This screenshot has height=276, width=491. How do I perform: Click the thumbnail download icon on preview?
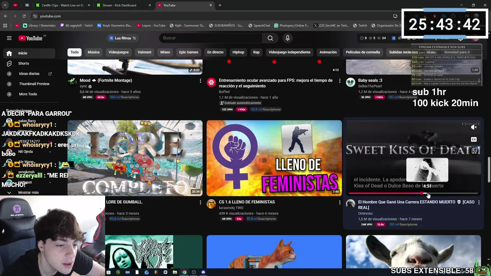tap(474, 151)
